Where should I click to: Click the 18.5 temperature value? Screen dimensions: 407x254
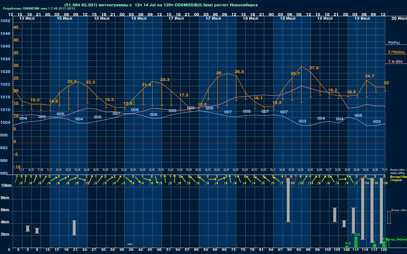point(351,92)
